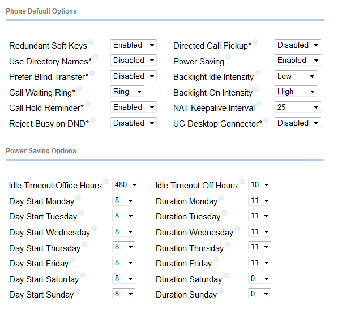Open Backlight On Intensity dropdown set to High
The height and width of the screenshot is (310, 346).
(296, 91)
